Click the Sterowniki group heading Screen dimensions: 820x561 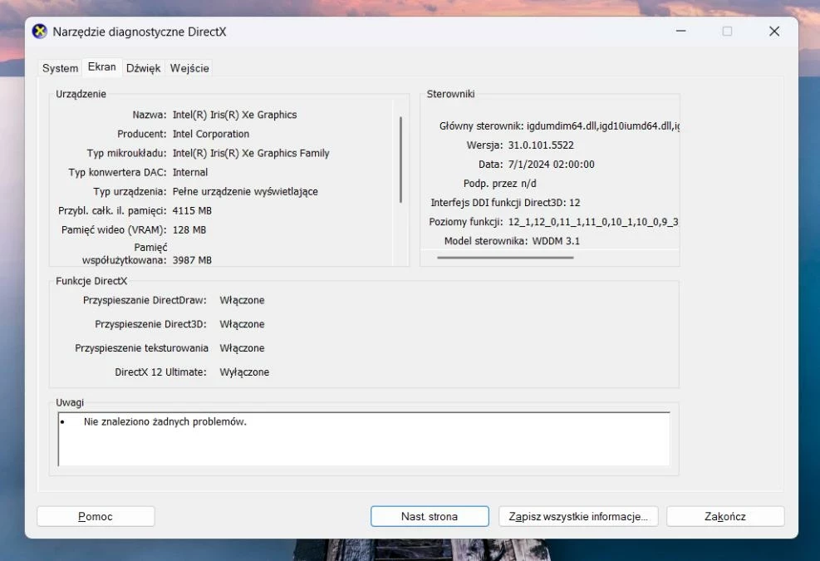point(451,94)
